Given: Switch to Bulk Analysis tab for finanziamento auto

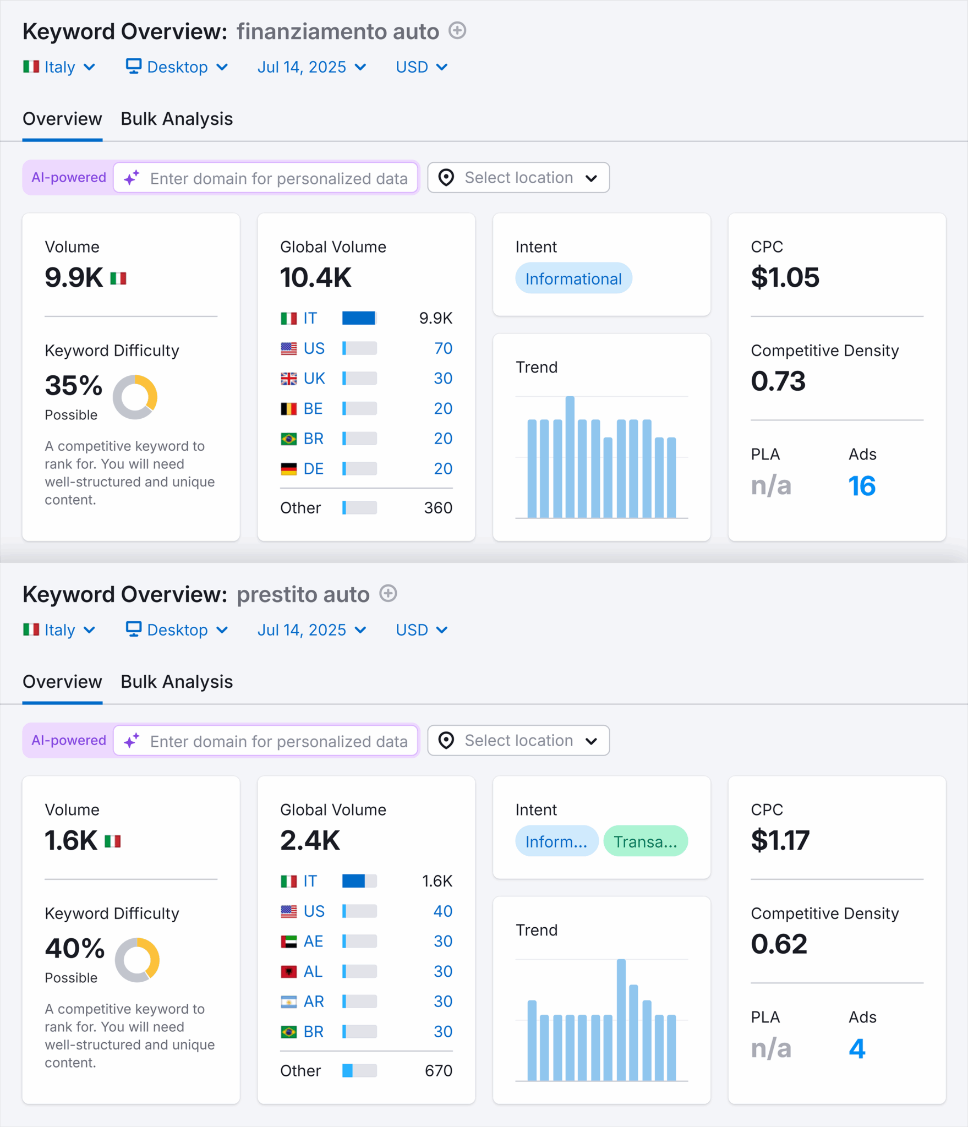Looking at the screenshot, I should tap(177, 119).
